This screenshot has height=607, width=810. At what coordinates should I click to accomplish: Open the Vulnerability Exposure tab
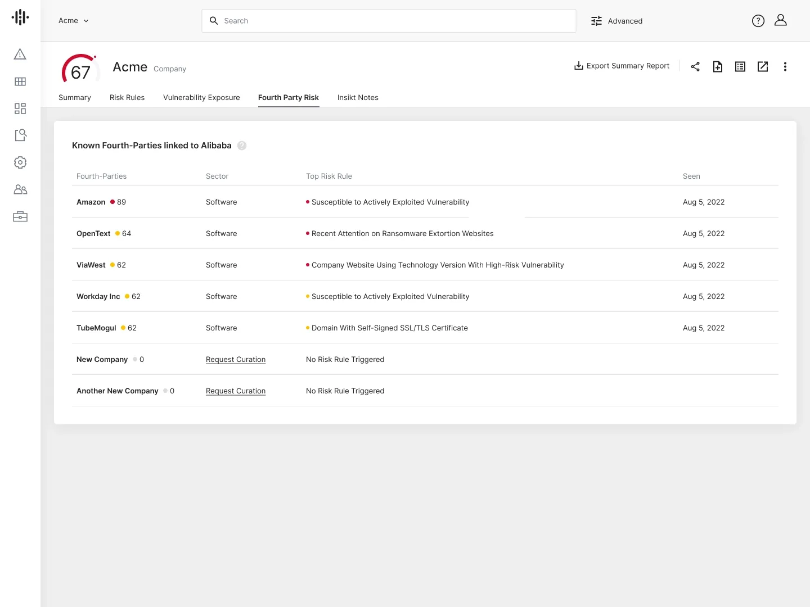(x=201, y=97)
